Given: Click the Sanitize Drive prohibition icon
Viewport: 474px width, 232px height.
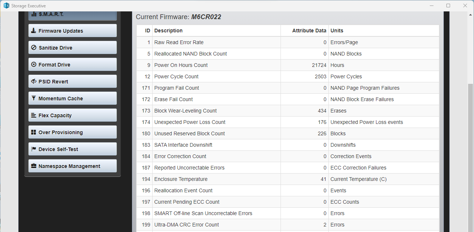Looking at the screenshot, I should click(34, 48).
